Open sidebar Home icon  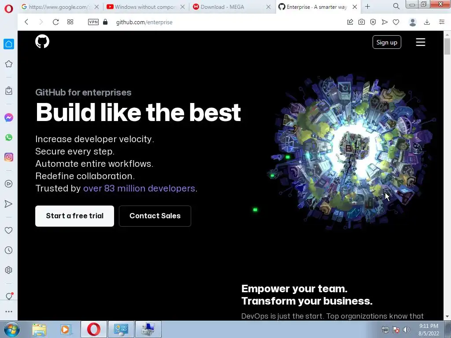(9, 44)
